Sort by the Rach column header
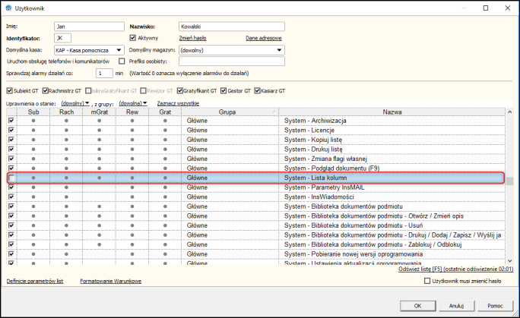 [66, 112]
